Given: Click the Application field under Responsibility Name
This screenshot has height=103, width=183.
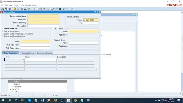Looking at the screenshot, I should point(43,19).
